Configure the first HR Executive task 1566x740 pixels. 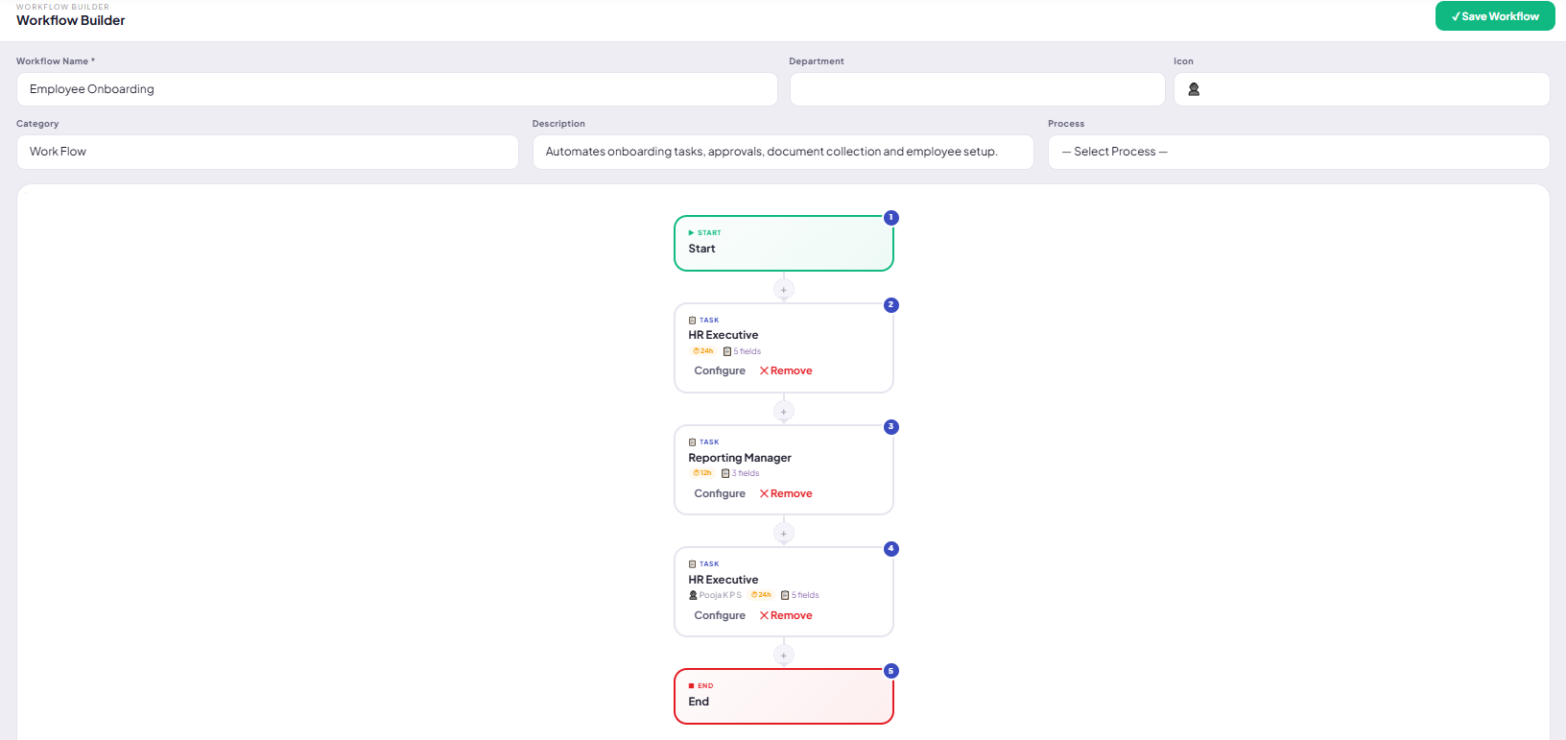pos(720,370)
